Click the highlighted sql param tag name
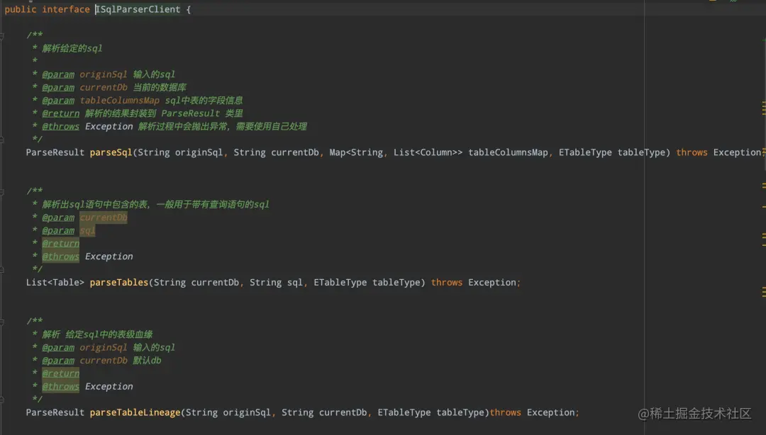Viewport: 766px width, 435px height. (x=87, y=230)
